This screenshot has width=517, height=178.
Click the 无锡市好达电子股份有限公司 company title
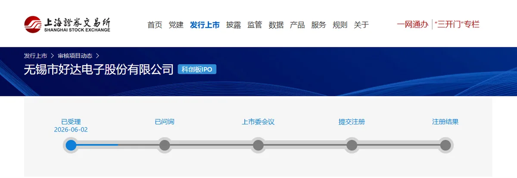coord(99,69)
